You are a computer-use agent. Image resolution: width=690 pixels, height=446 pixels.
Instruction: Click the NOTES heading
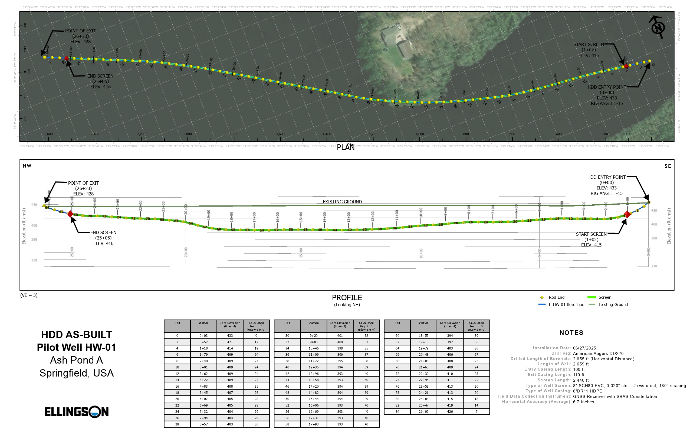tap(571, 333)
